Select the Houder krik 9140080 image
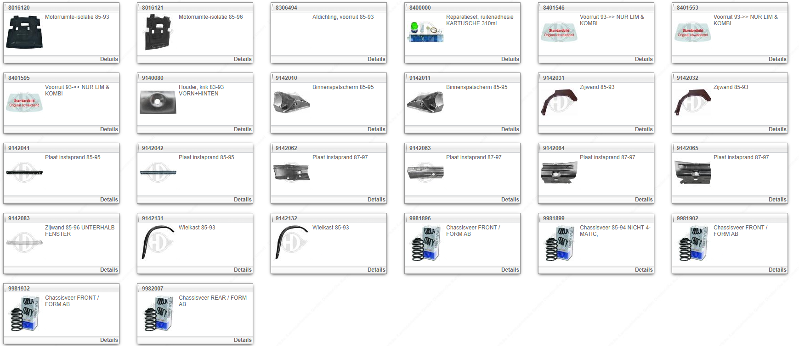 (158, 102)
